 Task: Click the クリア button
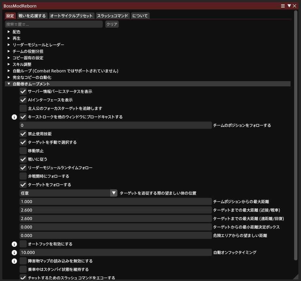(112, 24)
